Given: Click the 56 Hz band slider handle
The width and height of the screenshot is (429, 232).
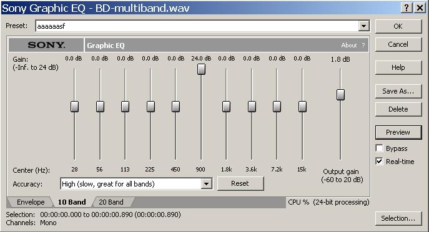Looking at the screenshot, I should [x=100, y=107].
